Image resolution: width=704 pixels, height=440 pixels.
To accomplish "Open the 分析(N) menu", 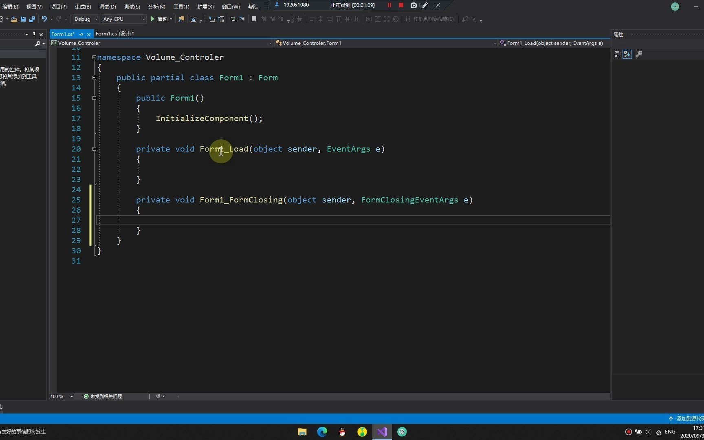I will pyautogui.click(x=156, y=7).
